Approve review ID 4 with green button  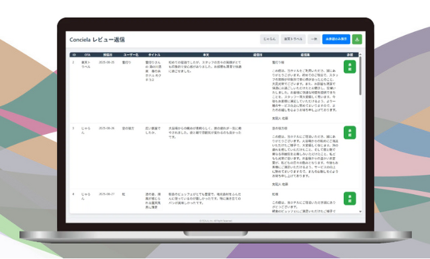350,198
